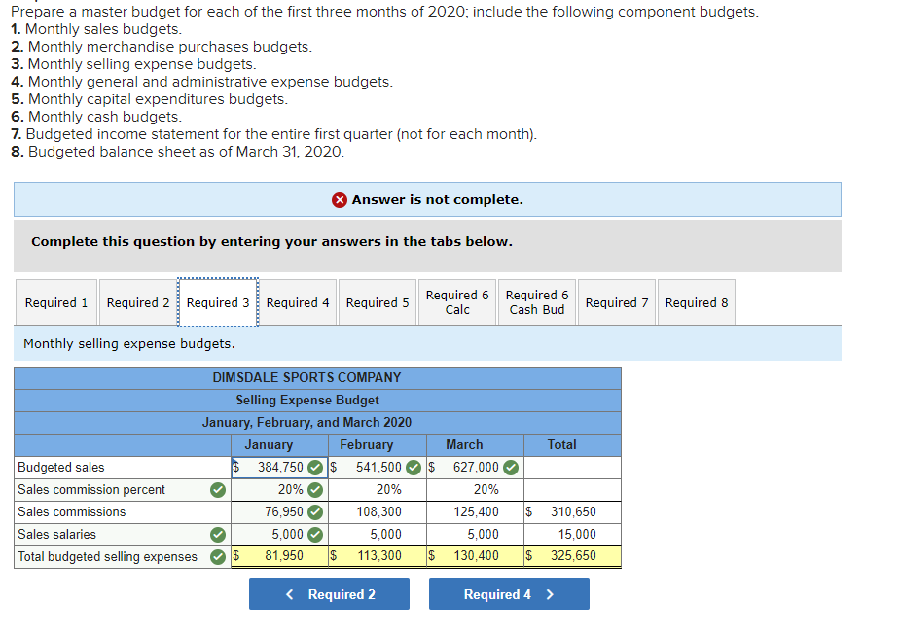Screen dimensions: 900x630
Task: Select total sales commissions 310,650 cell
Action: [x=573, y=511]
